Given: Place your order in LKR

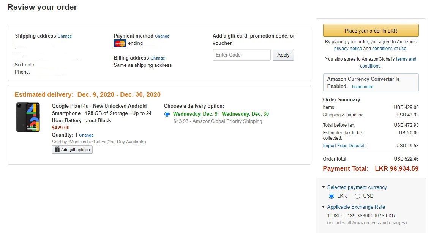Looking at the screenshot, I should [371, 30].
